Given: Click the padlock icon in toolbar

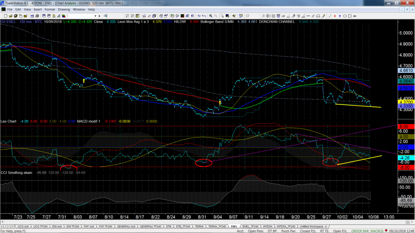Looking at the screenshot, I should 54,16.
